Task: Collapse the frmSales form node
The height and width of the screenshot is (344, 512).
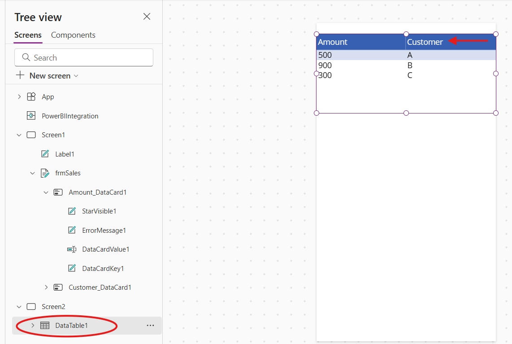Action: (x=33, y=173)
